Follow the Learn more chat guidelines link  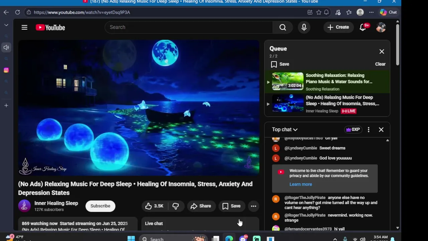coord(301,184)
